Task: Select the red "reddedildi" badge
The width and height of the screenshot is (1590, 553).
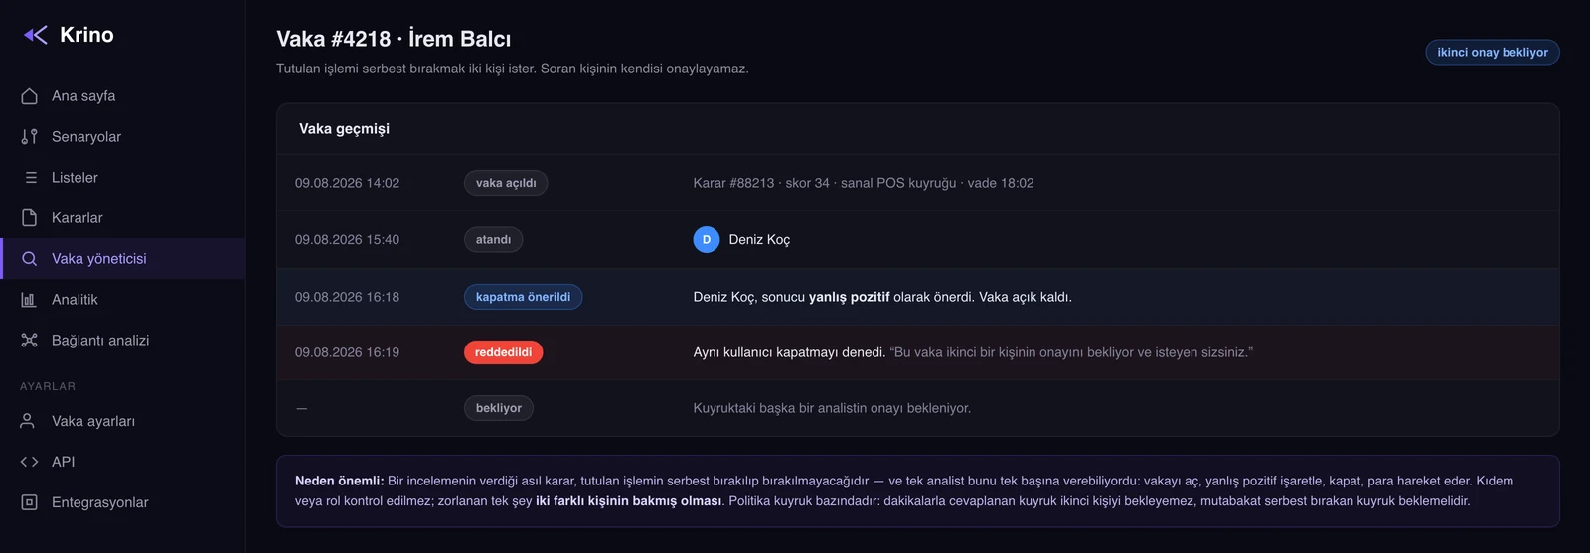Action: [503, 352]
